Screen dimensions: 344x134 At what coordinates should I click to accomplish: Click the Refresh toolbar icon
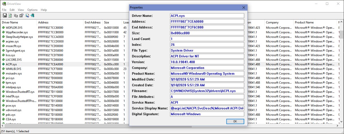[10, 15]
